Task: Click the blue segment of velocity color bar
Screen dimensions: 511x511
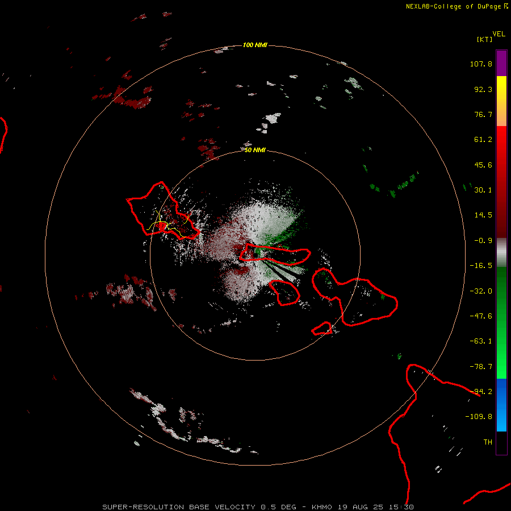Action: click(501, 405)
